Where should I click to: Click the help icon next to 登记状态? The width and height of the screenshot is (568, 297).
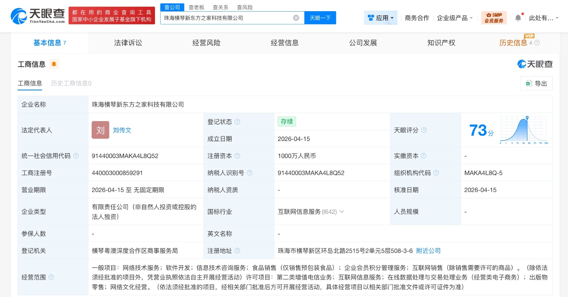coord(237,122)
